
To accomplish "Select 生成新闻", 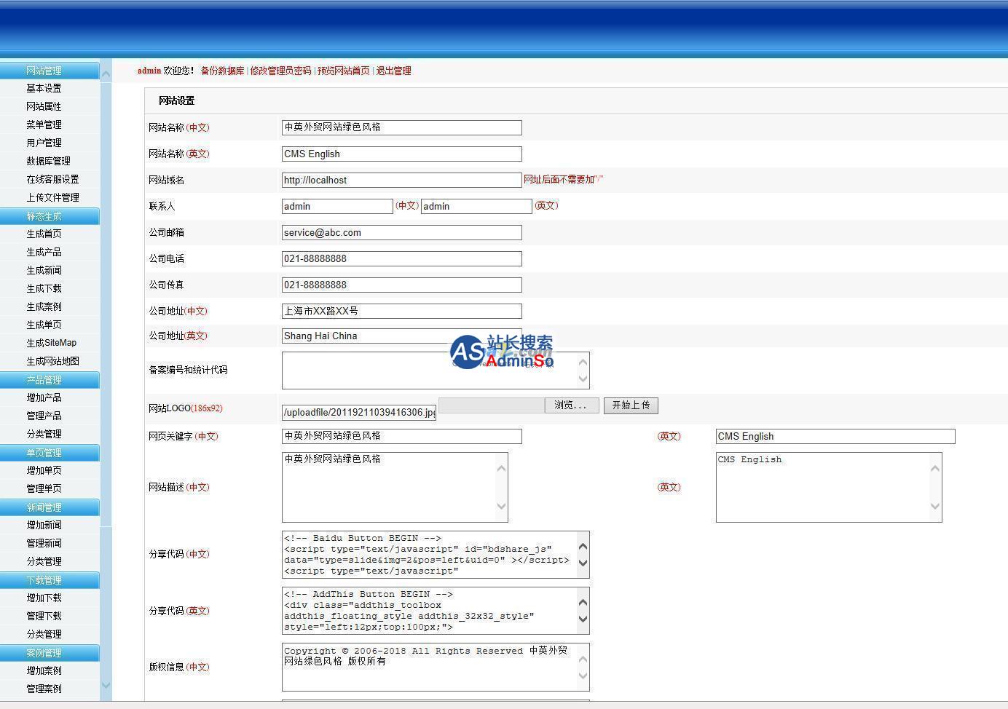I will [44, 270].
